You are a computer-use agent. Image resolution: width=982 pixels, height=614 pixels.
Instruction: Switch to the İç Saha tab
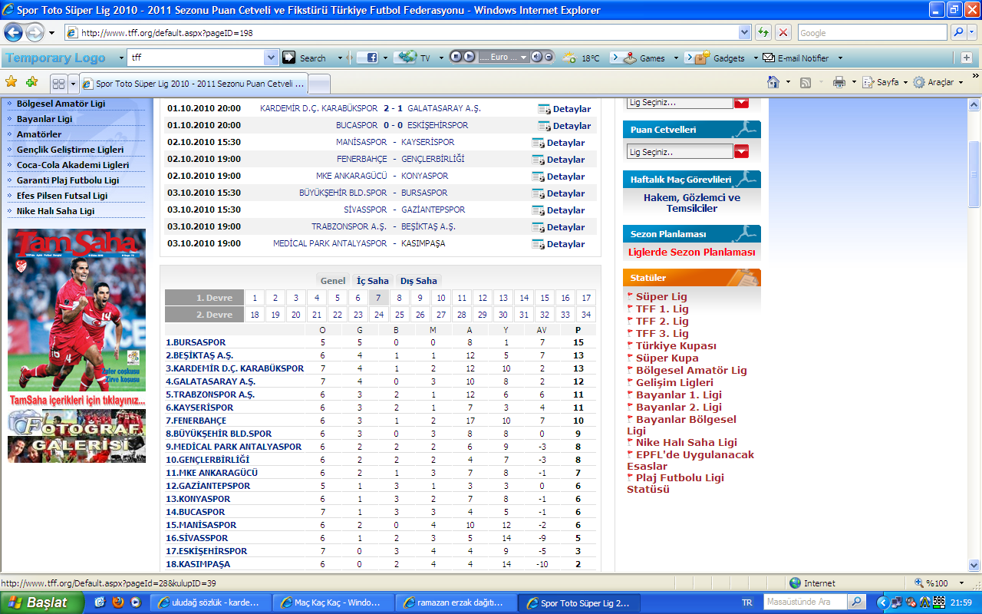[x=372, y=280]
